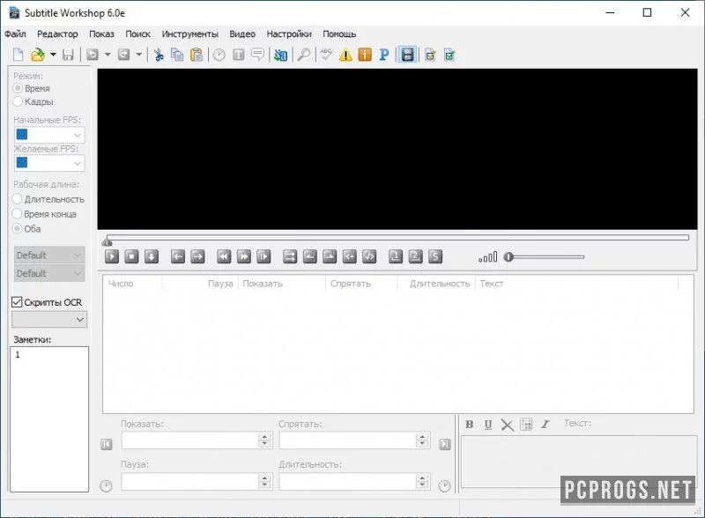
Task: Click the Play button under the video
Action: 112,256
